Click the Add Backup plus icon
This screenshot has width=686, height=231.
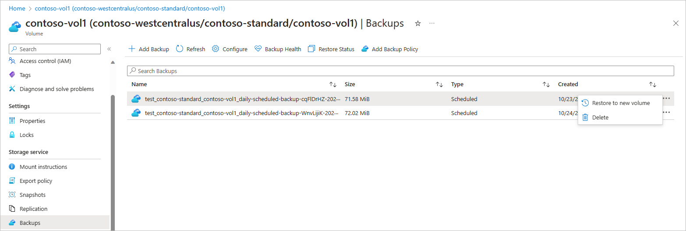131,49
